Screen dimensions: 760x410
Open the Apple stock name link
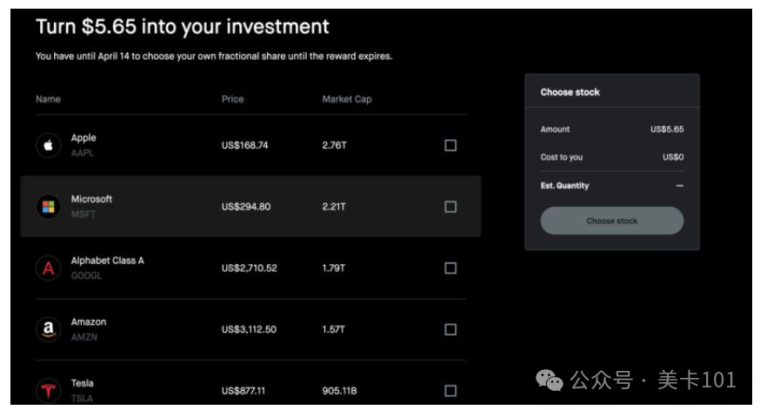pyautogui.click(x=83, y=138)
